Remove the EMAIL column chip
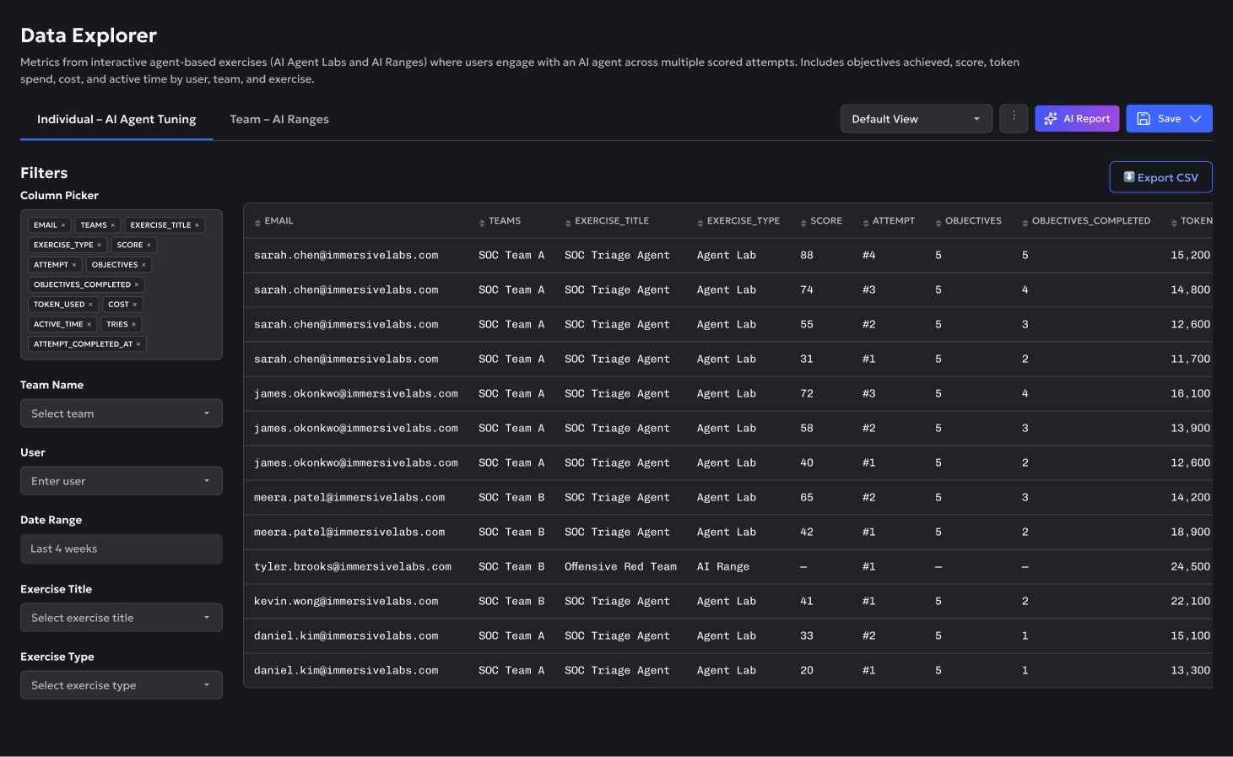This screenshot has height=757, width=1233. coord(63,225)
